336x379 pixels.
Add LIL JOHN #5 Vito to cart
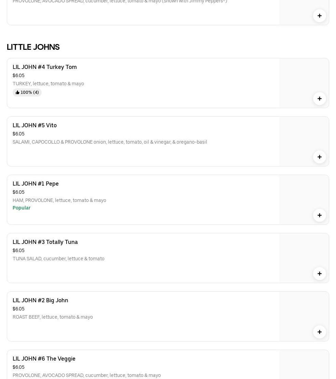coord(319,157)
